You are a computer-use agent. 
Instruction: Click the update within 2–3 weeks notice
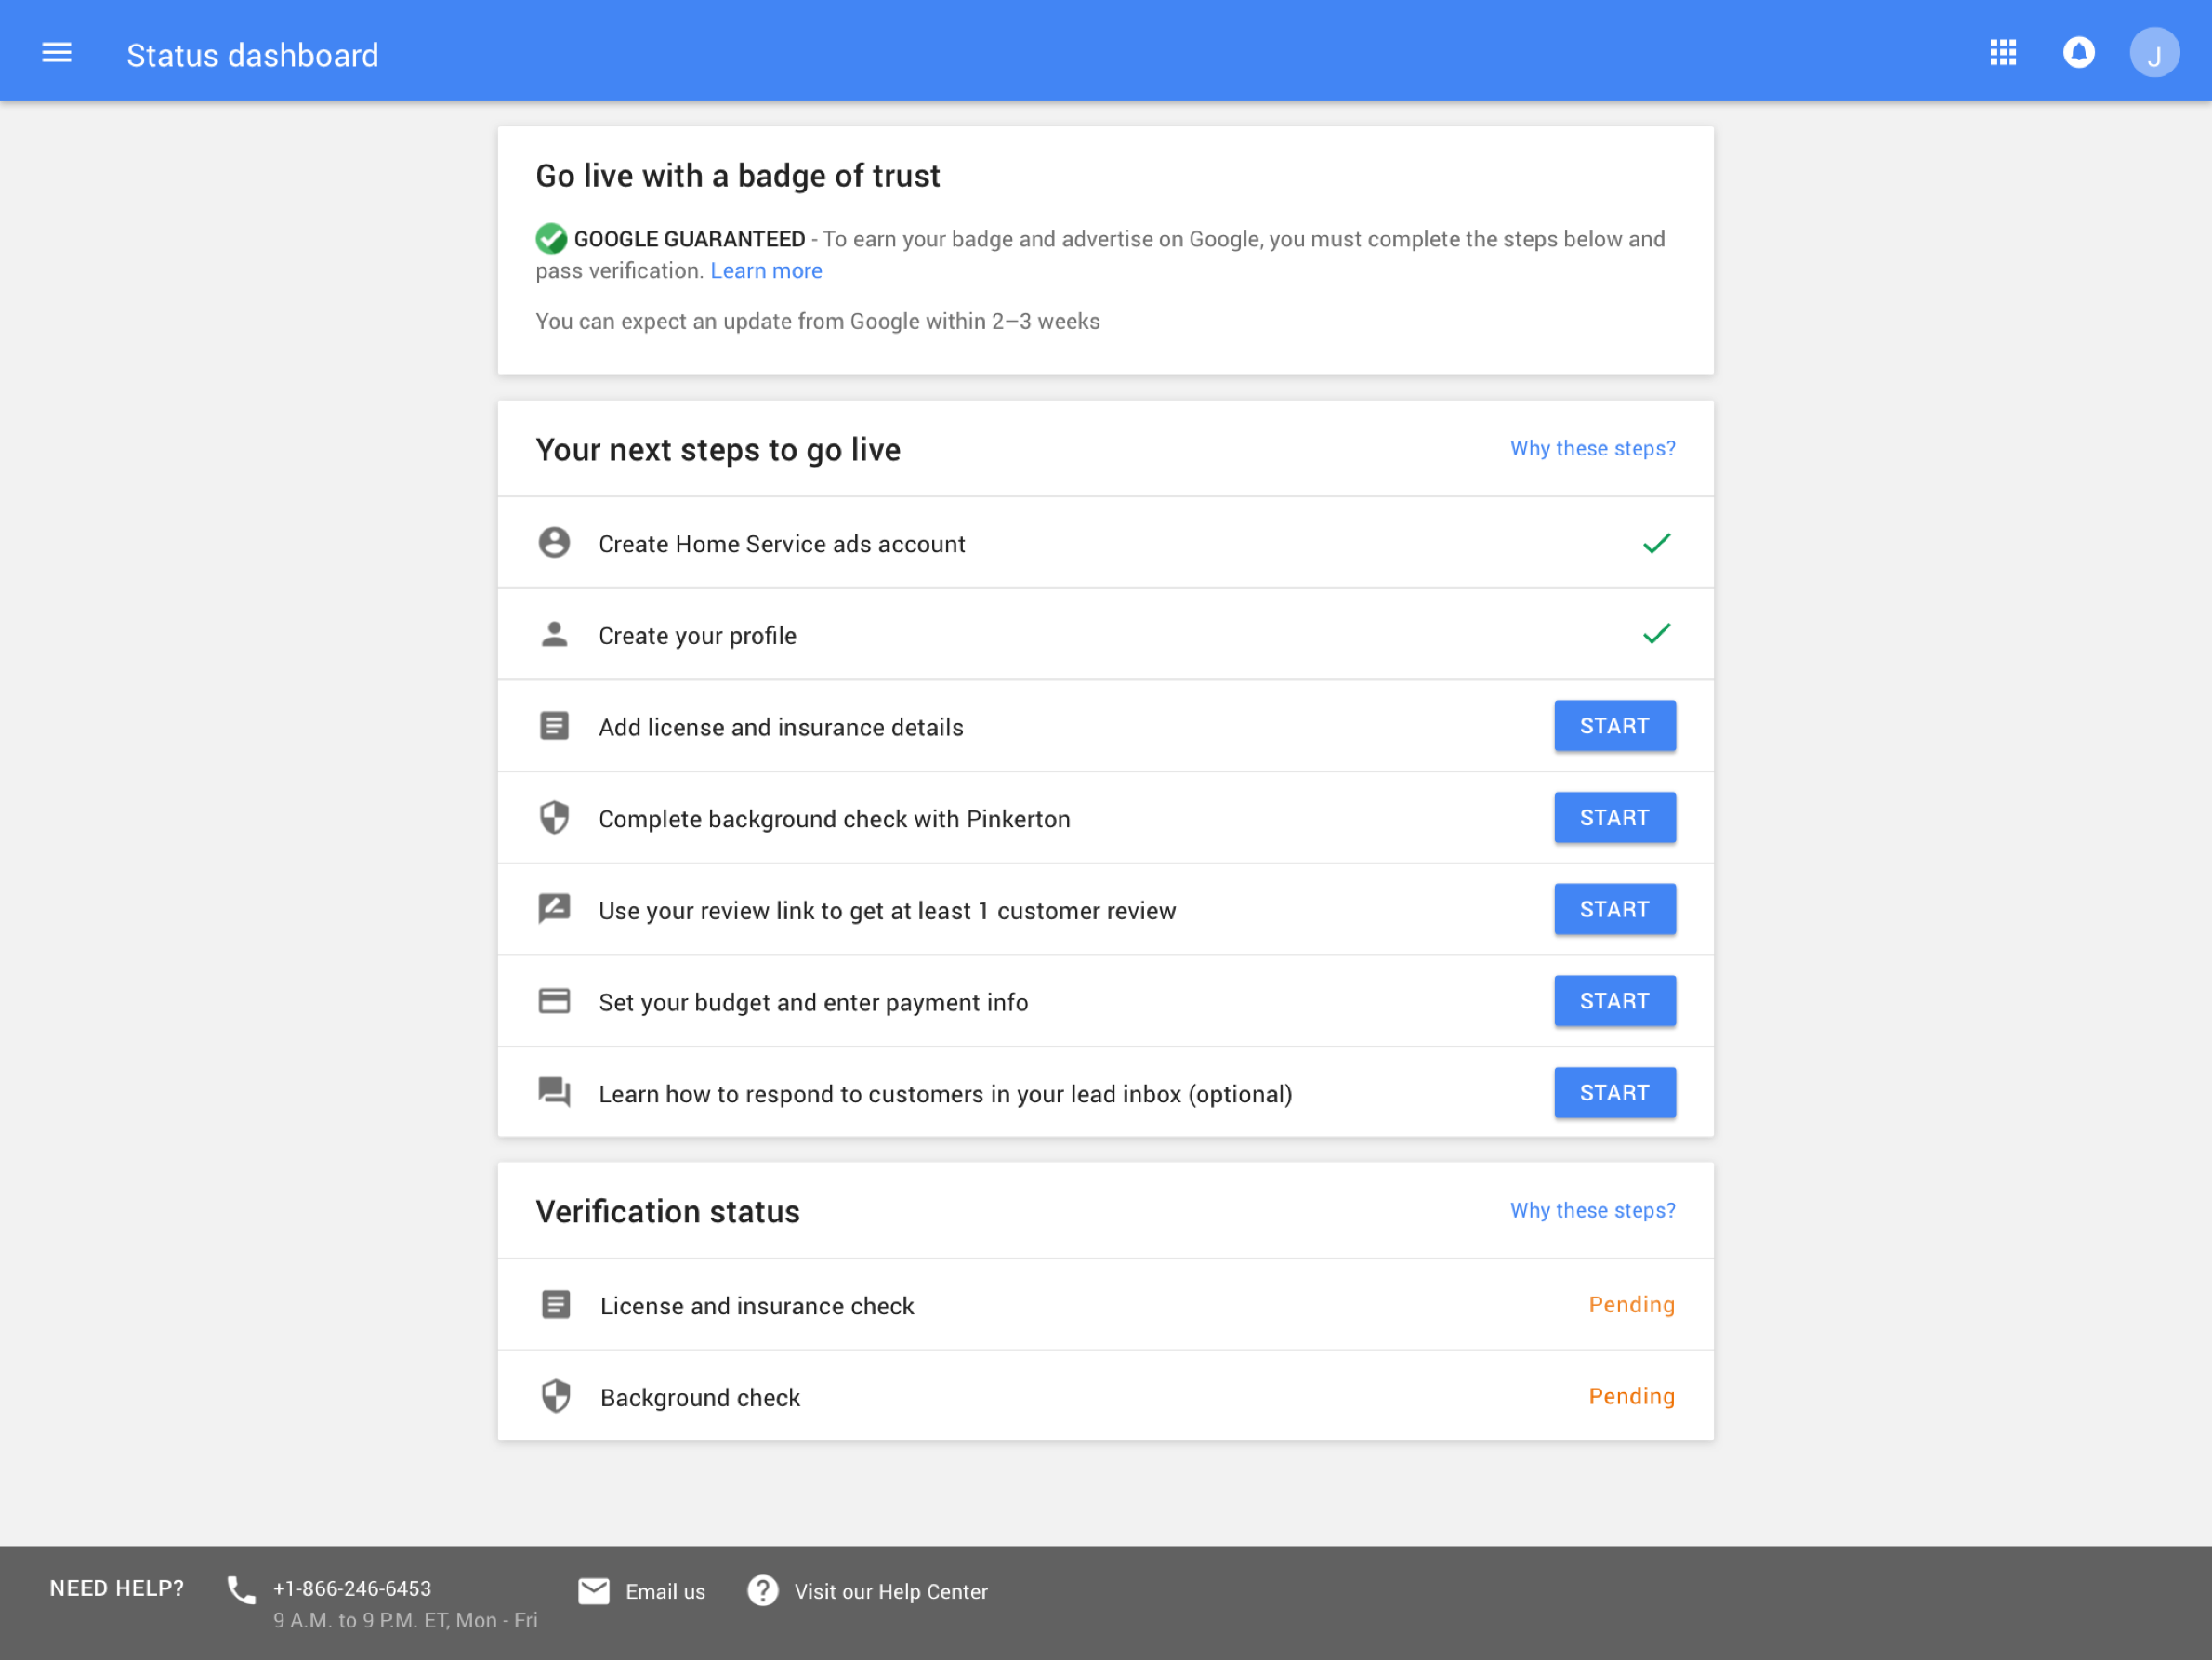coord(818,322)
